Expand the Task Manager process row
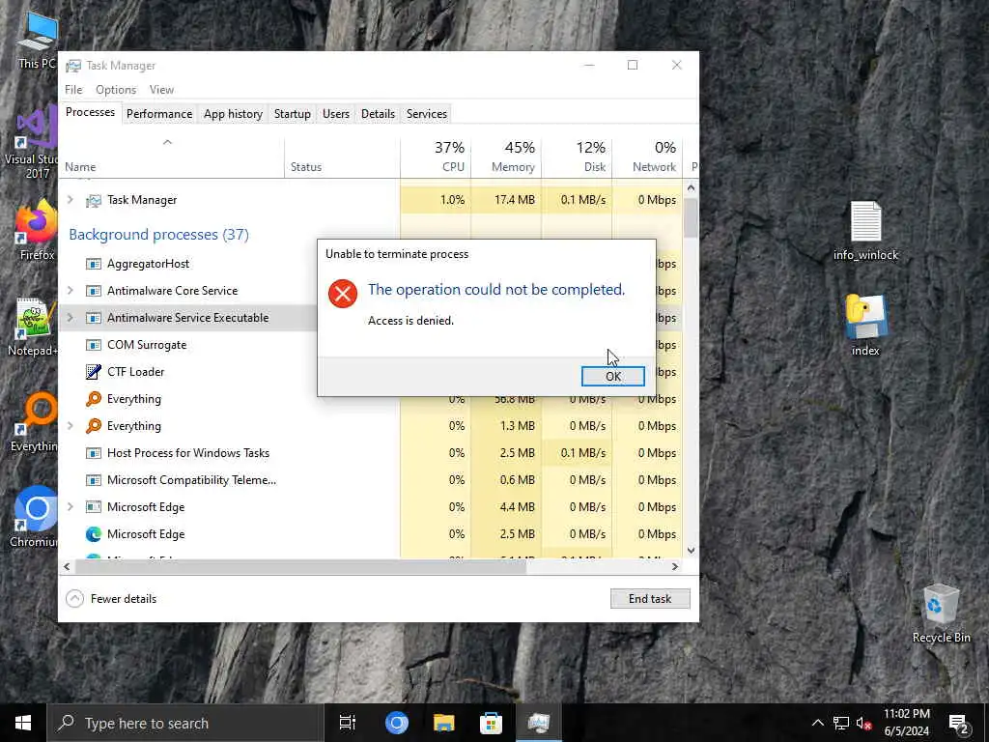The height and width of the screenshot is (742, 989). (x=70, y=199)
